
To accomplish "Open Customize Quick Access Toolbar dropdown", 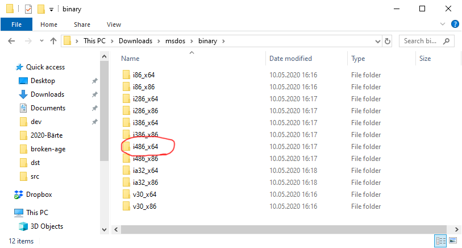I will click(51, 10).
